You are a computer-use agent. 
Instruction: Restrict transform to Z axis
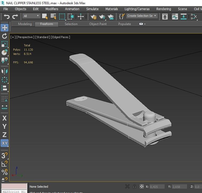pyautogui.click(x=5, y=135)
